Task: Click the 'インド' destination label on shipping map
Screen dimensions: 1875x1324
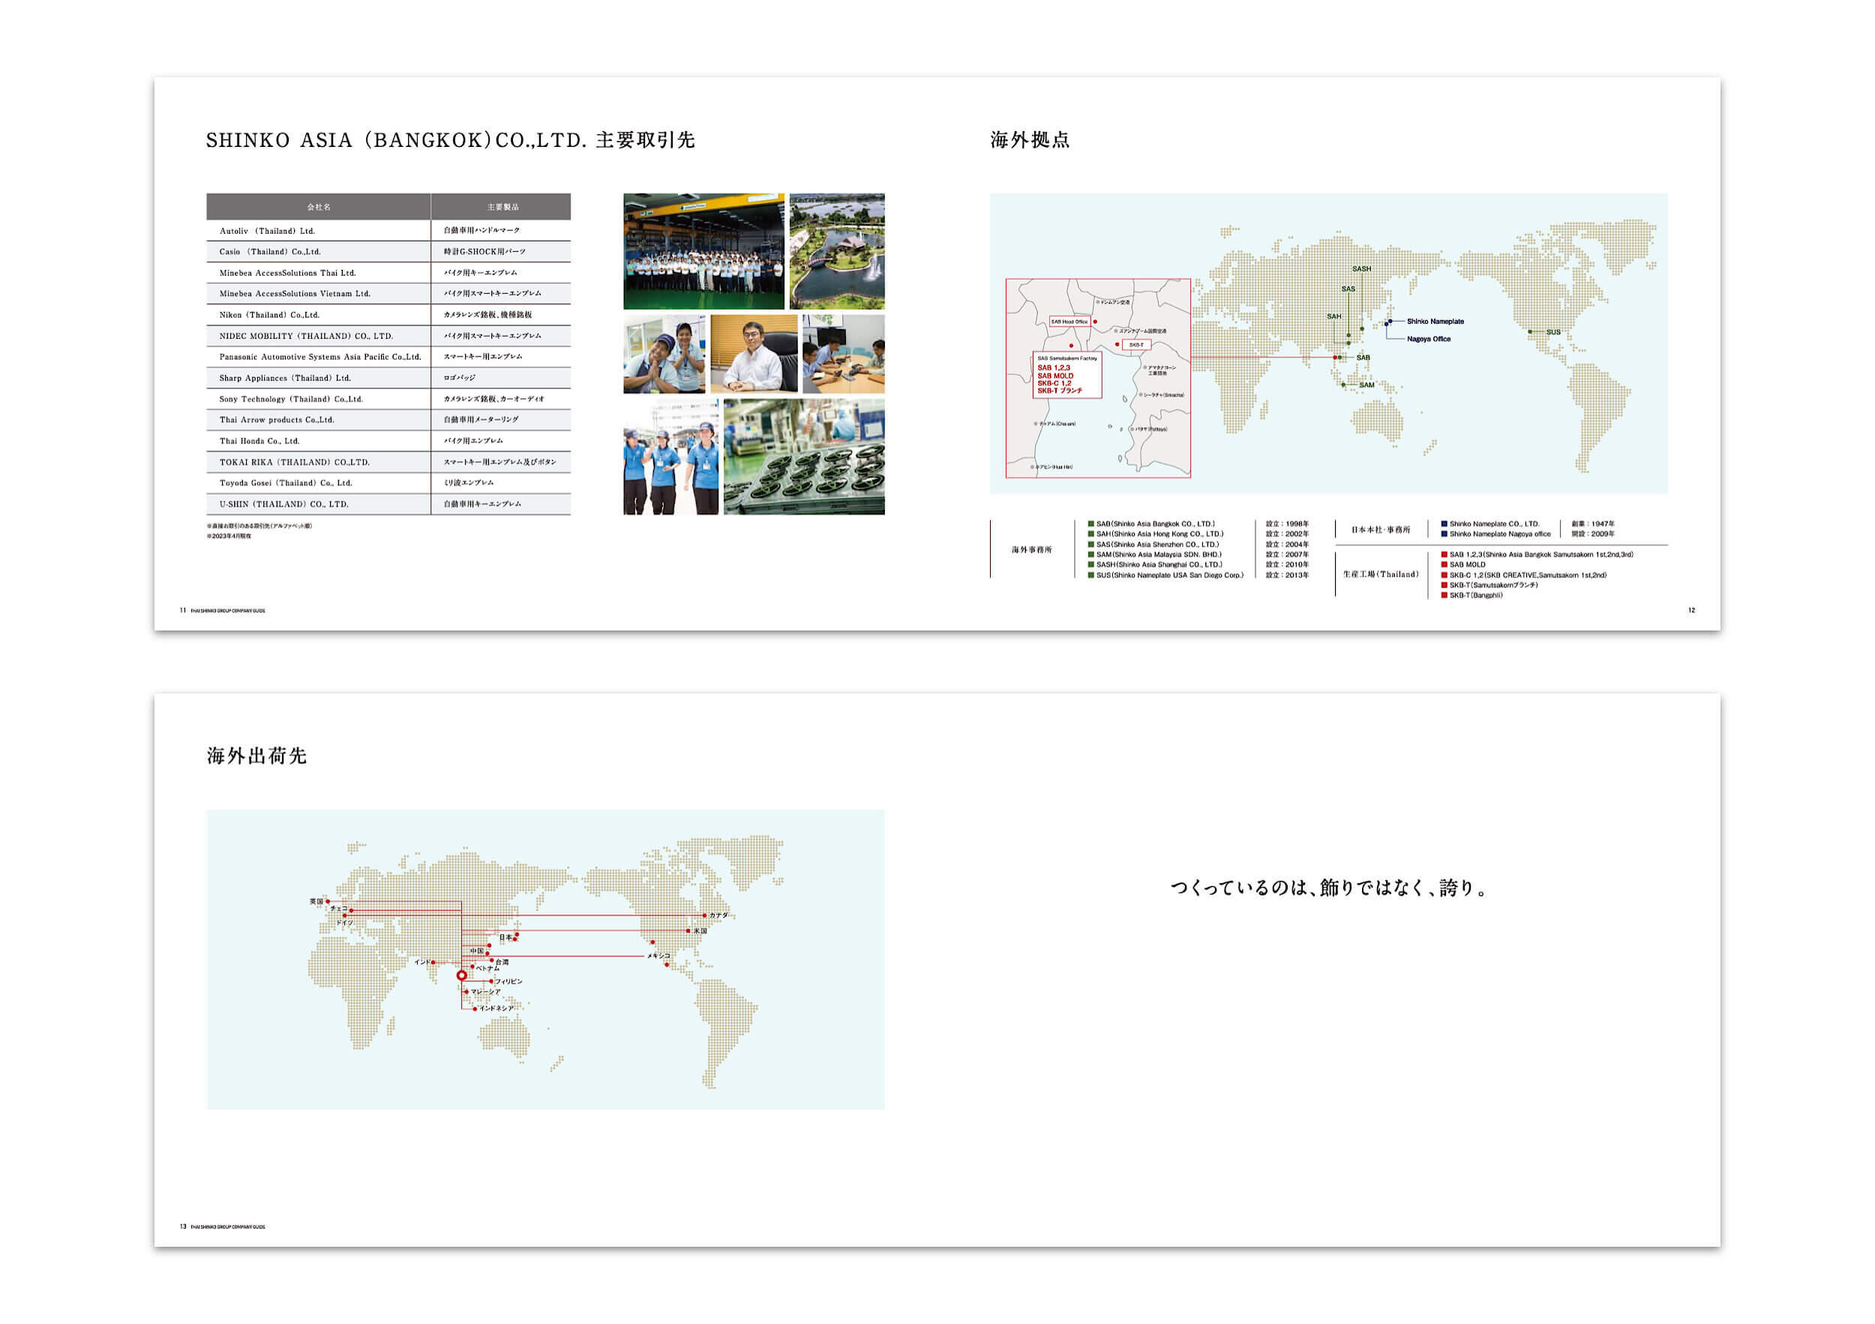Action: click(422, 963)
